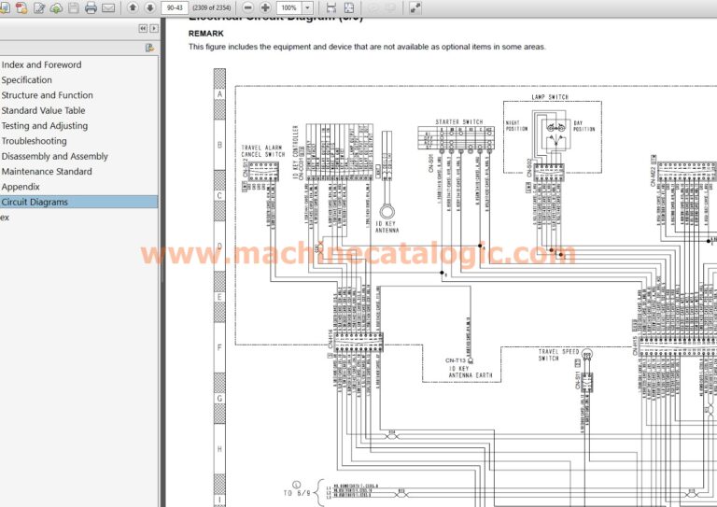The height and width of the screenshot is (507, 717).
Task: Open the Maintenance Standard bookmark
Action: [x=47, y=172]
